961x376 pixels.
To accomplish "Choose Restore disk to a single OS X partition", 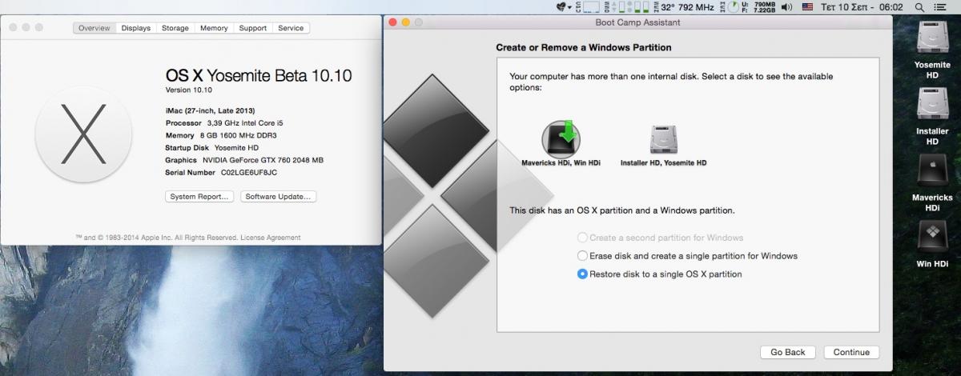I will pos(659,274).
